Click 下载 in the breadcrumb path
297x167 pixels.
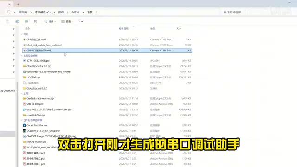[90, 12]
